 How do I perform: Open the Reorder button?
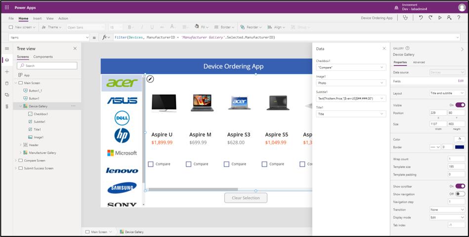pyautogui.click(x=251, y=27)
